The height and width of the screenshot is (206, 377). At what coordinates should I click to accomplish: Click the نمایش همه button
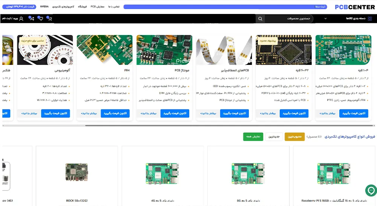pos(253,137)
